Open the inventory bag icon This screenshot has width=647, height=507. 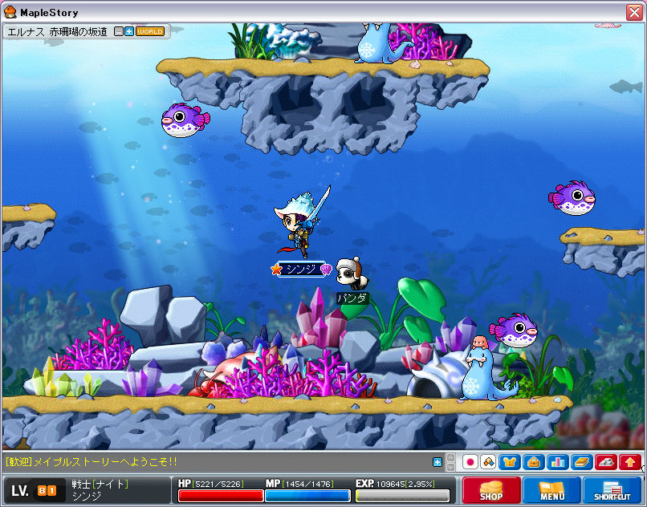click(x=533, y=462)
